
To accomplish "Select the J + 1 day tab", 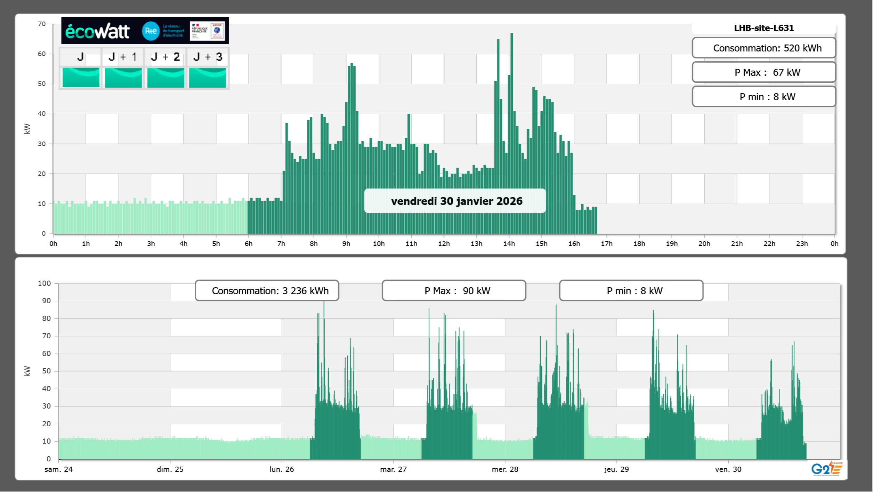I will click(x=123, y=57).
